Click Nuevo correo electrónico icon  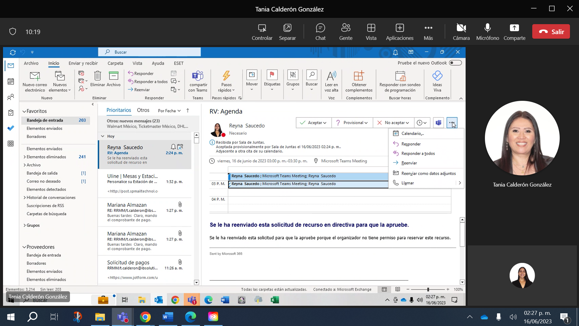pyautogui.click(x=35, y=76)
